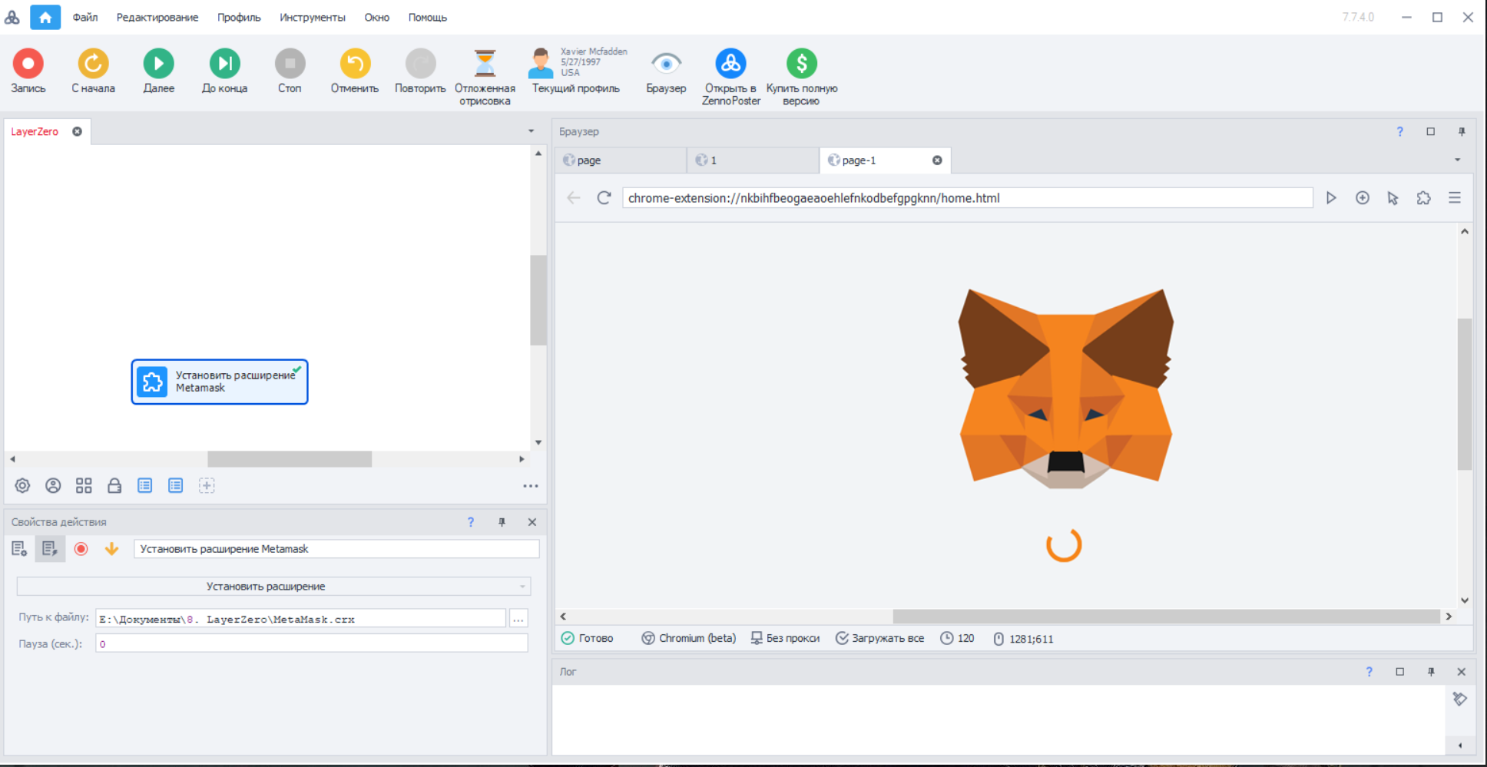Open Отложенная отрисовка hourglass tool
1487x767 pixels.
[x=485, y=64]
